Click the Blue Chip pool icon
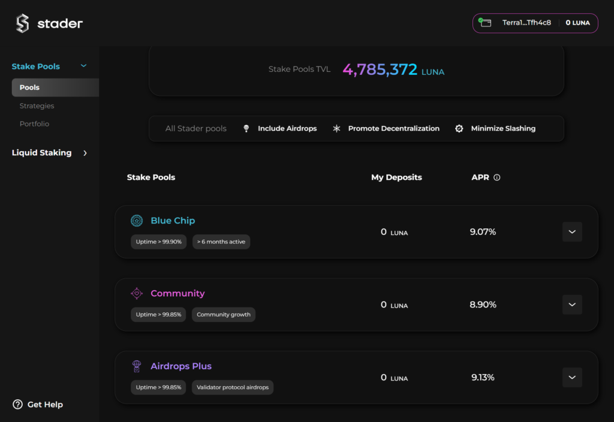614x422 pixels. pos(137,221)
